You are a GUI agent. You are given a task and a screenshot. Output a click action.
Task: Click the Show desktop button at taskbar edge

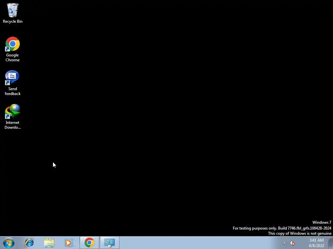coord(331,243)
